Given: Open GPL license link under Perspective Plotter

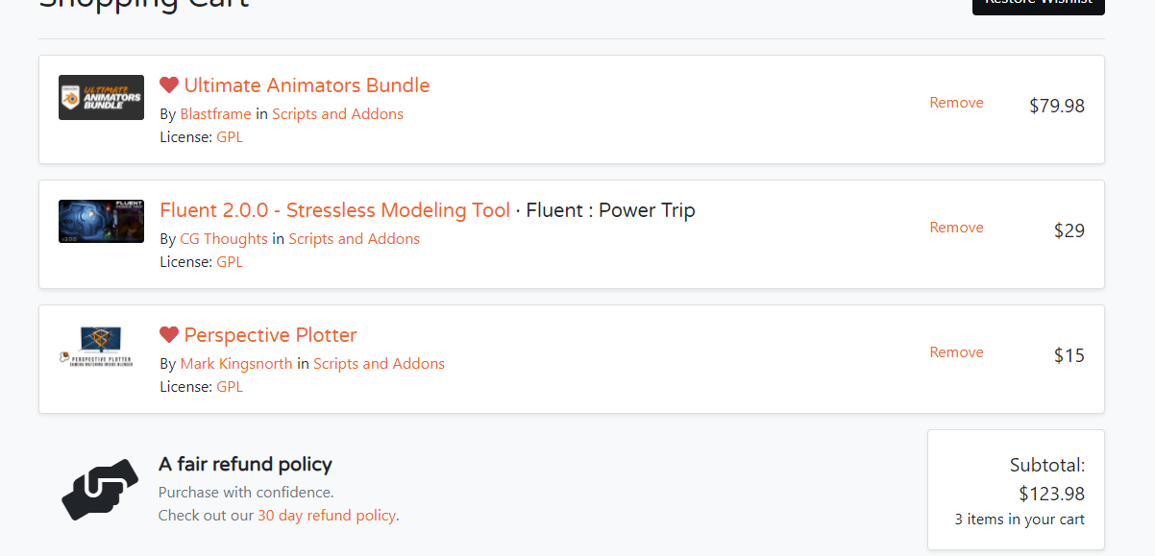Looking at the screenshot, I should (230, 387).
